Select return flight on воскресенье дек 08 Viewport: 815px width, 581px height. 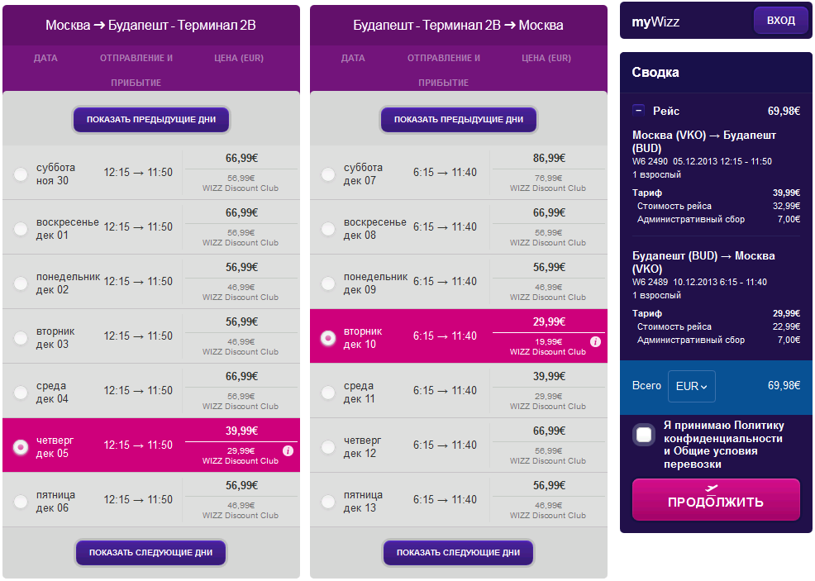tap(328, 229)
